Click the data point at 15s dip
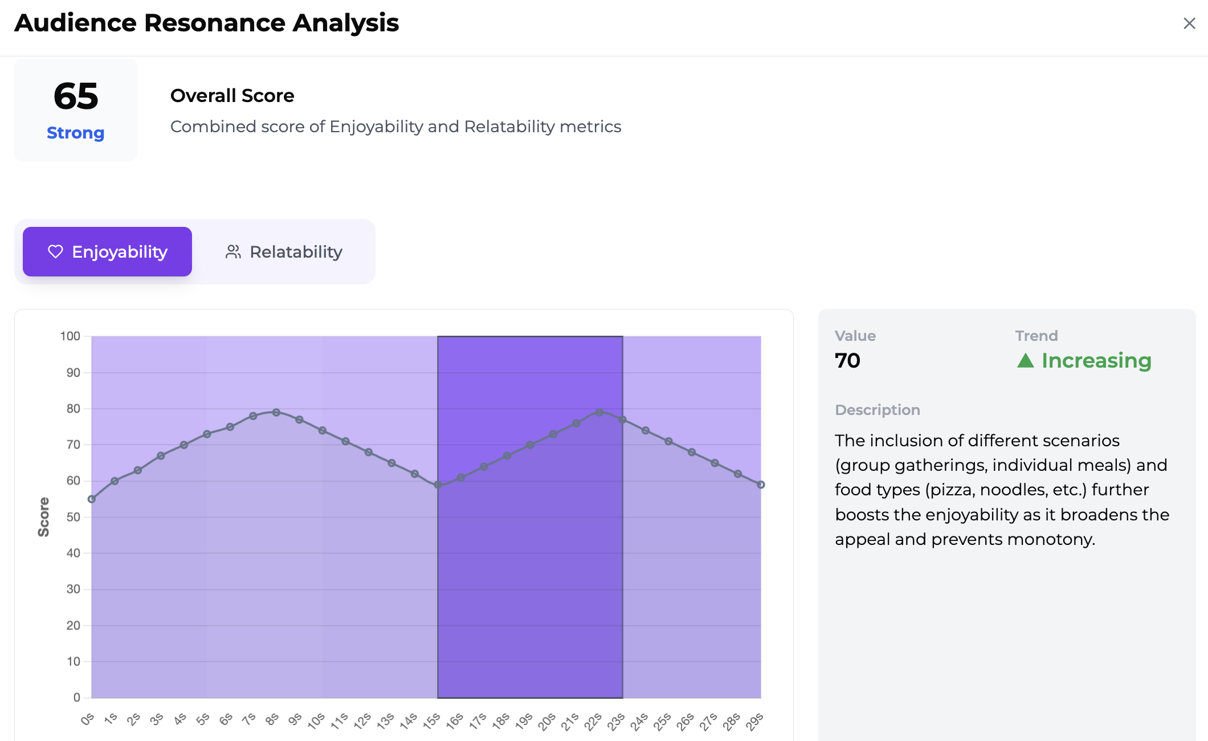1208x741 pixels. [x=438, y=485]
